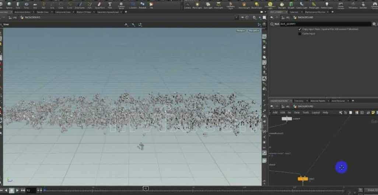This screenshot has height=195, width=378.
Task: Add a Caustic Light from the shelf
Action: point(302,5)
